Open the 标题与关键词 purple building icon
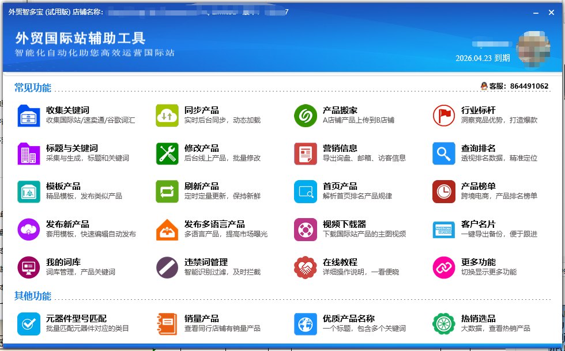Screen dimensions: 565x351 [29, 154]
